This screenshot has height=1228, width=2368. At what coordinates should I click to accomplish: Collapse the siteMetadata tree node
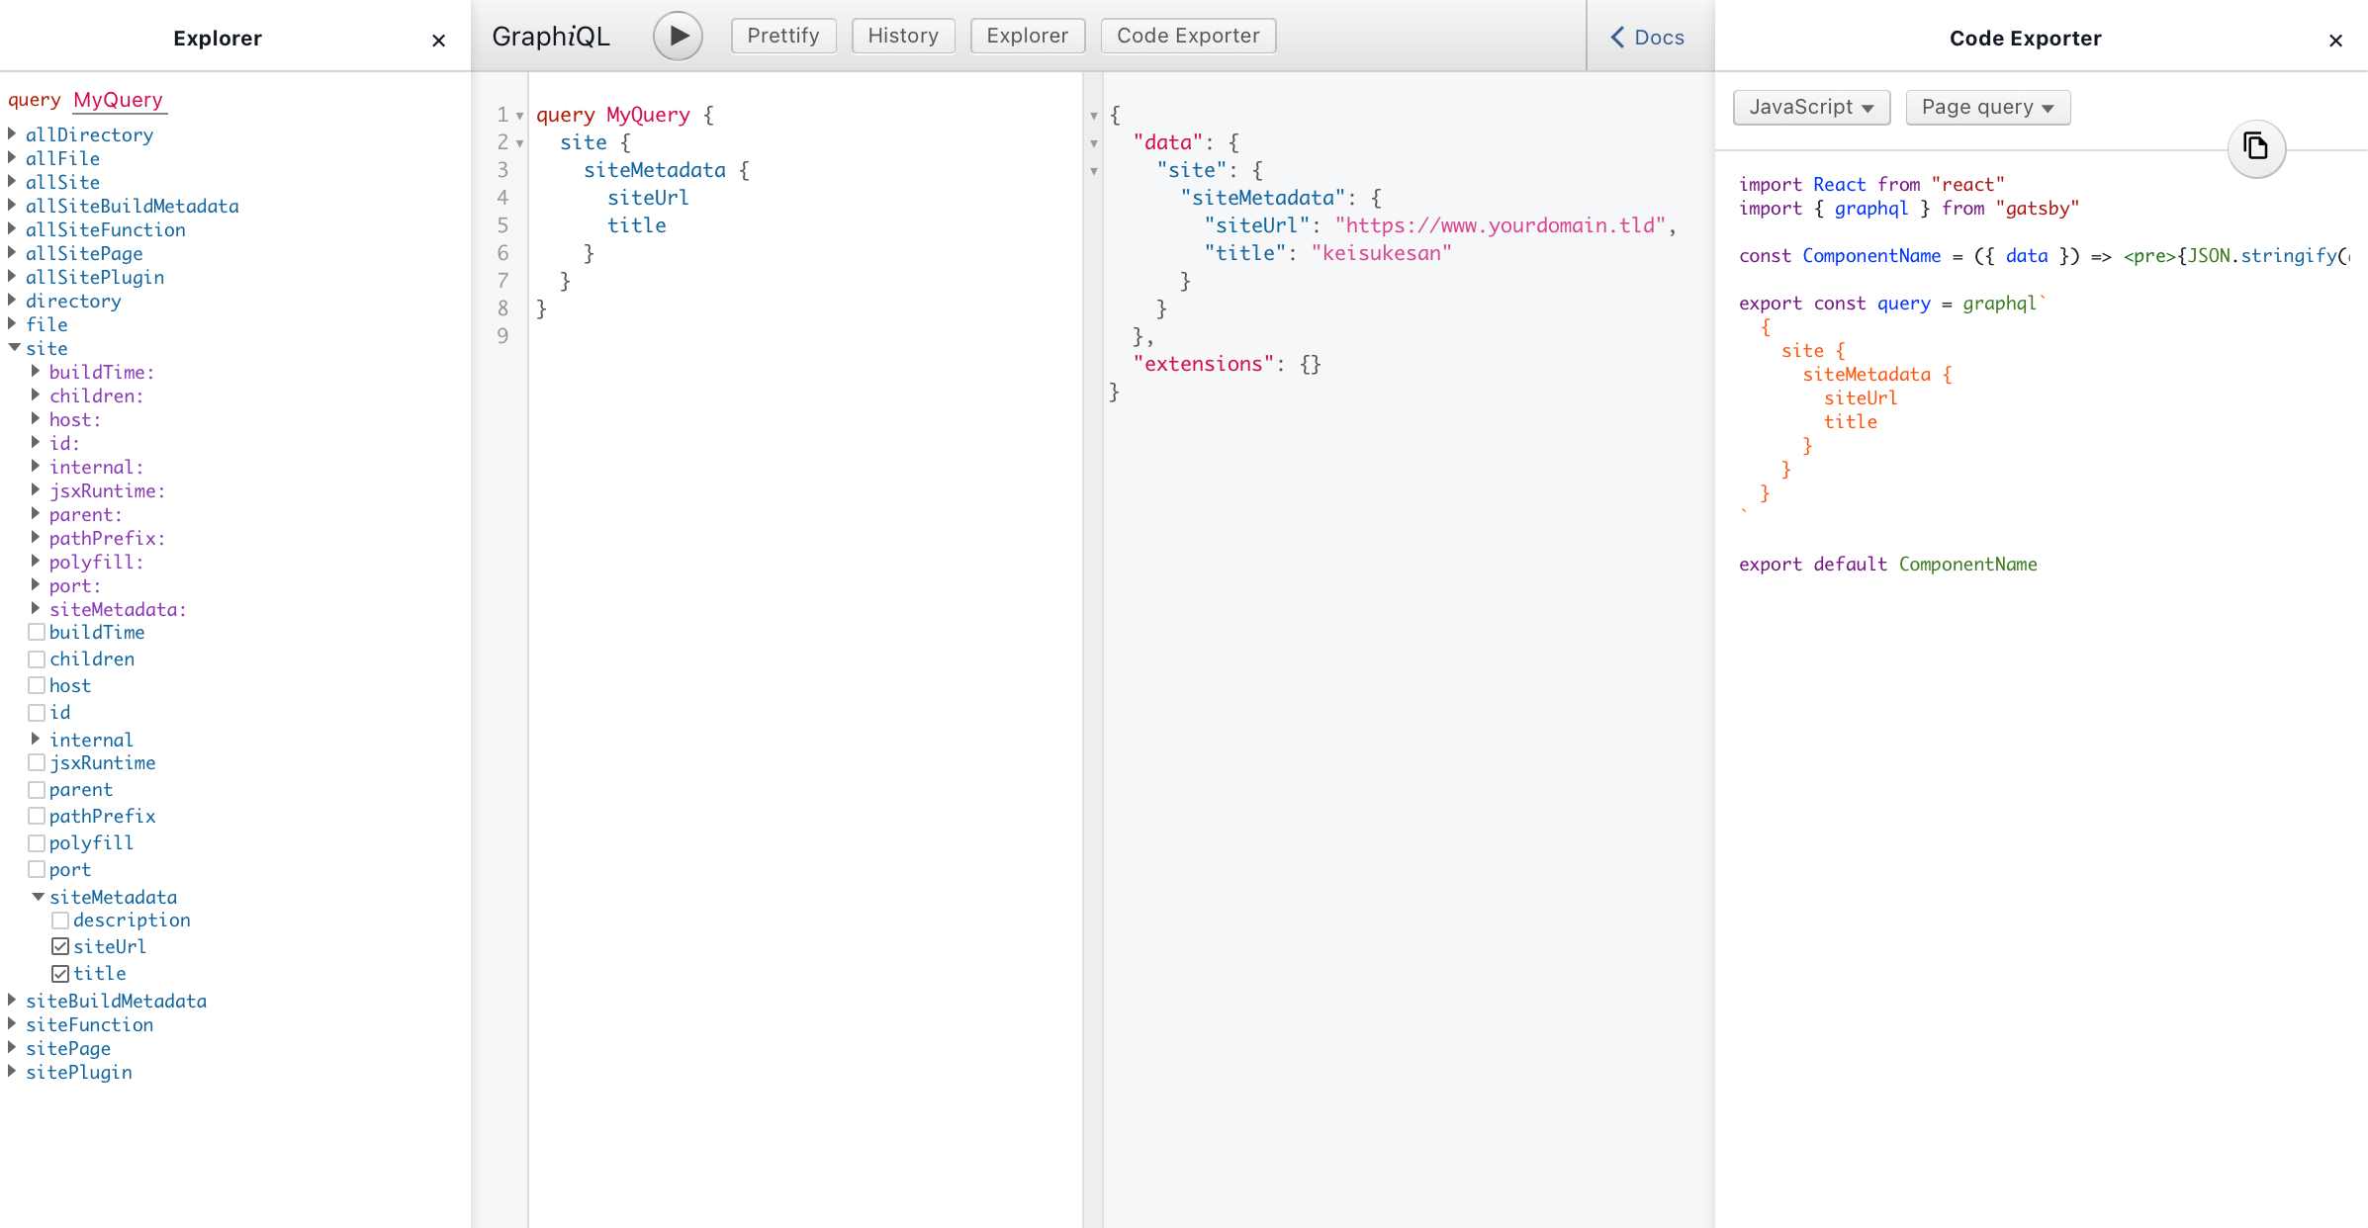coord(38,897)
